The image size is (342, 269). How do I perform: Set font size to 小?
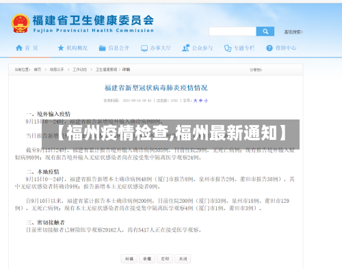[x=206, y=100]
